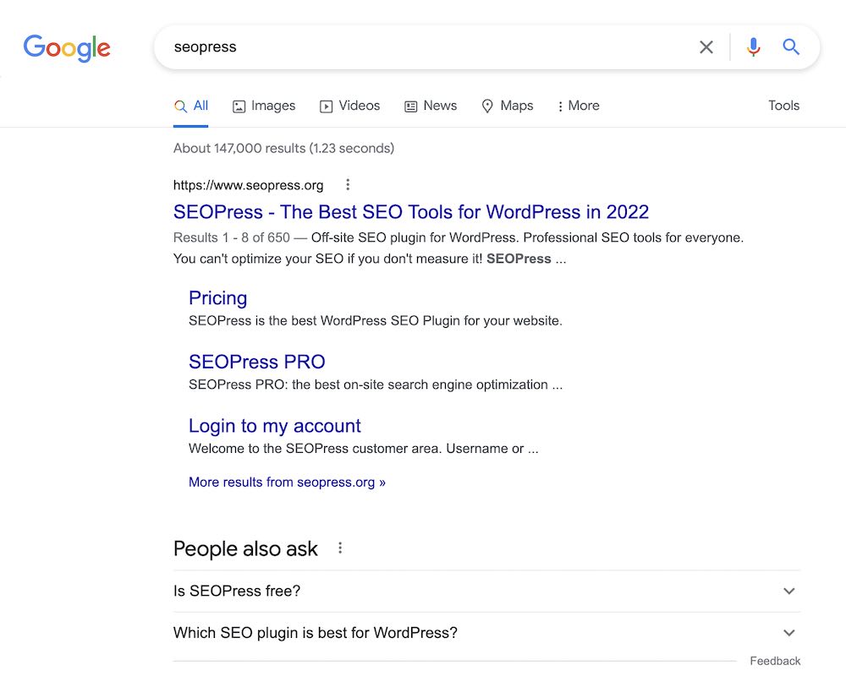This screenshot has width=846, height=687.
Task: Open the three-dot menu beside seopress.org URL
Action: 348,185
